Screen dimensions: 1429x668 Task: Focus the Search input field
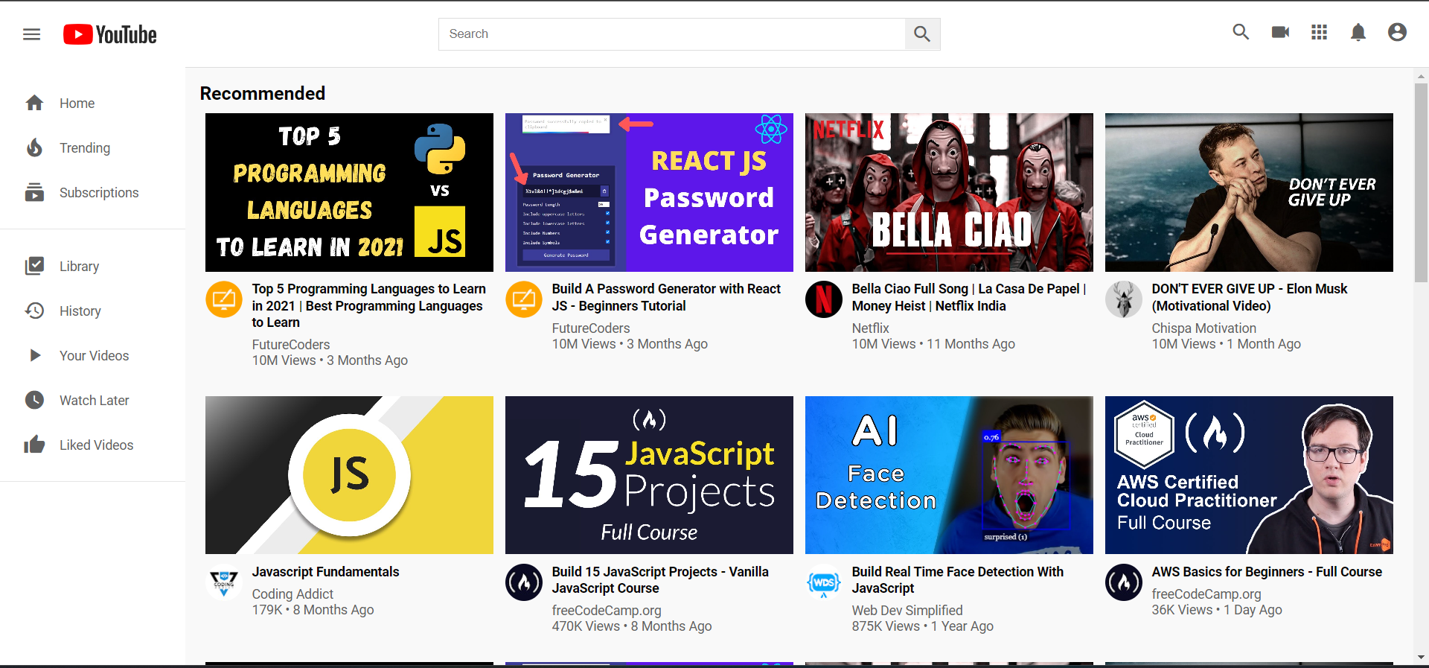[x=672, y=34]
